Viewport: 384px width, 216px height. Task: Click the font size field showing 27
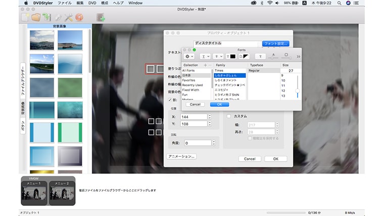291,71
